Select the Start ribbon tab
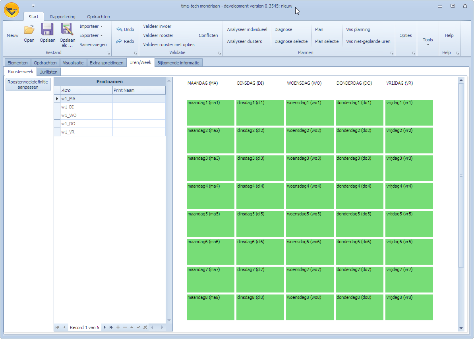Image resolution: width=474 pixels, height=339 pixels. (x=33, y=17)
